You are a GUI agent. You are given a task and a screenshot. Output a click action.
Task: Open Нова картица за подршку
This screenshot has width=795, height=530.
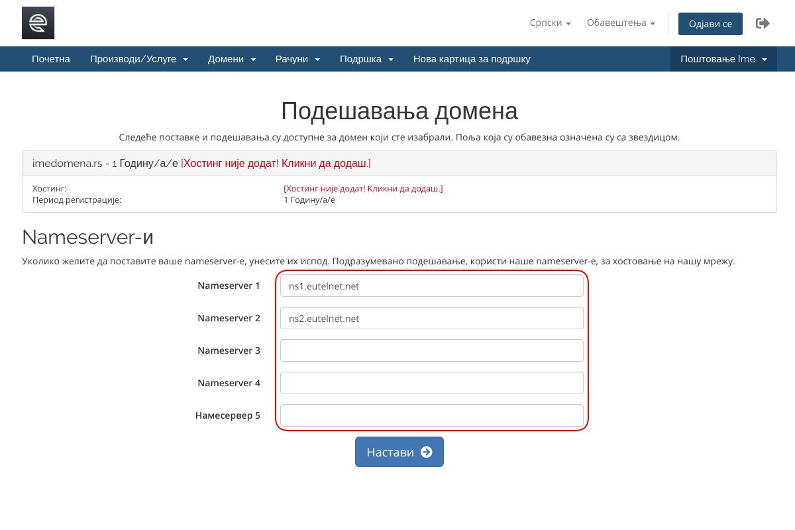(472, 59)
